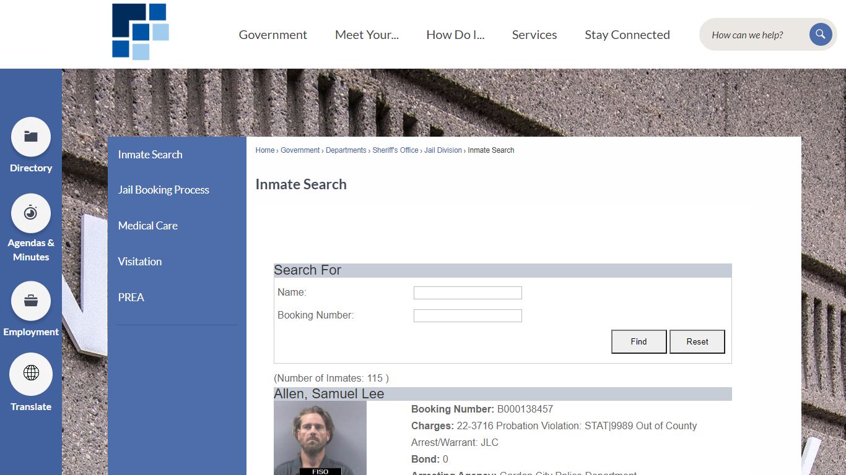The height and width of the screenshot is (475, 846).
Task: Open the Visitation page
Action: click(x=140, y=262)
